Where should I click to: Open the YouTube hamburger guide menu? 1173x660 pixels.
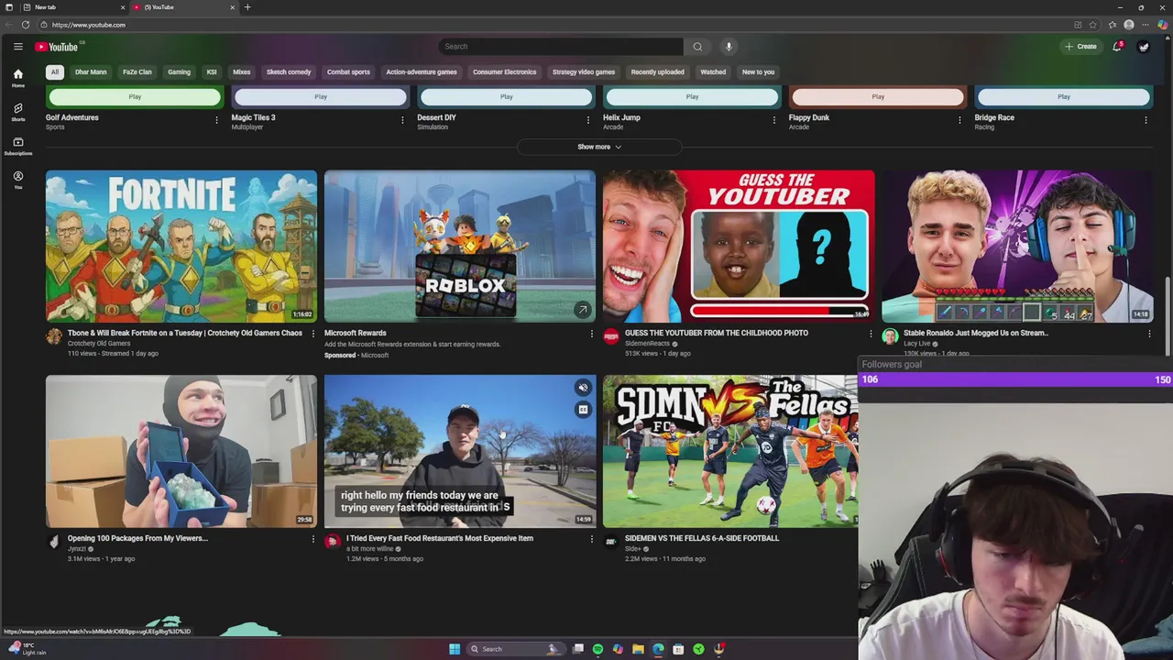(17, 47)
